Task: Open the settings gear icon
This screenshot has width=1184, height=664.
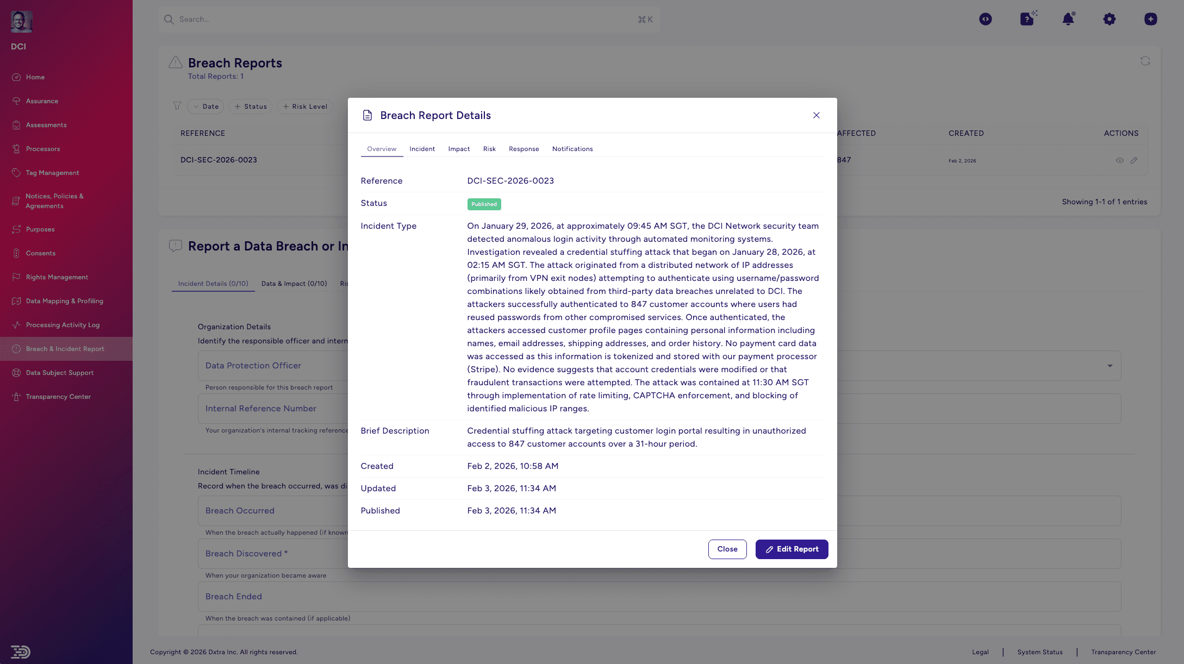Action: coord(1109,19)
